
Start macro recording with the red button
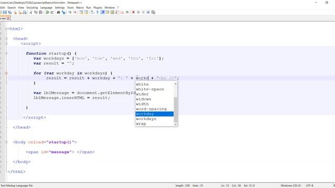133,13
